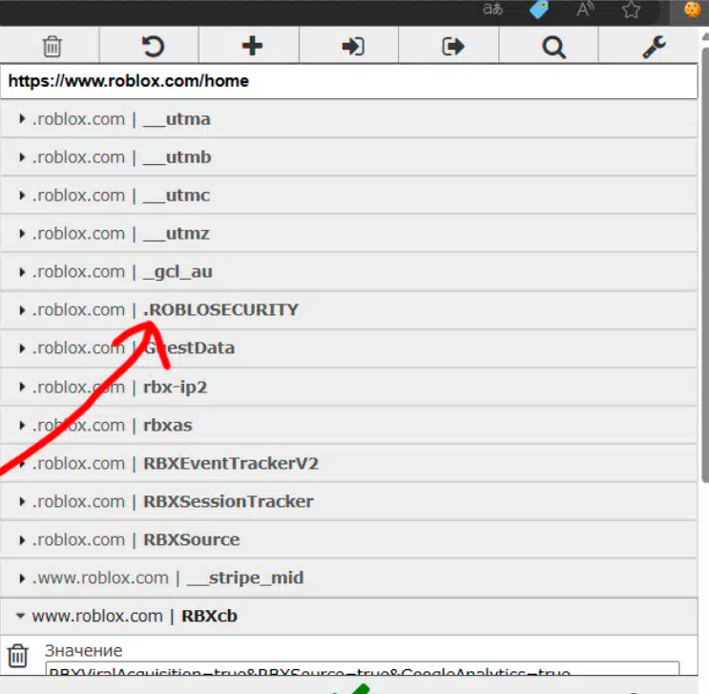Viewport: 709px width, 694px height.
Task: Expand the _gcl_au cookie row
Action: tap(348, 271)
